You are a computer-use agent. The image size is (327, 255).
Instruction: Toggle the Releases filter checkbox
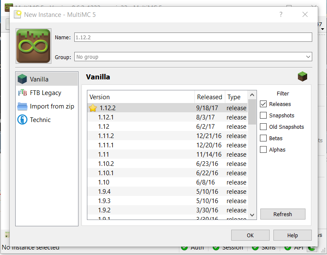[x=263, y=104]
